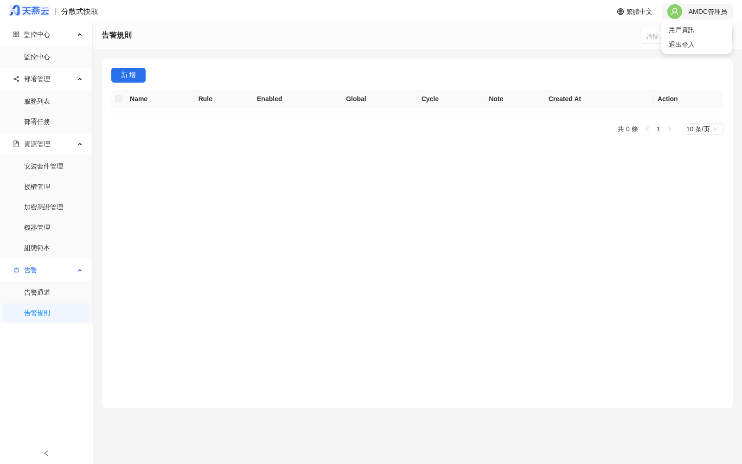Collapse the sidebar with bottom arrow
This screenshot has width=742, height=464.
click(46, 453)
